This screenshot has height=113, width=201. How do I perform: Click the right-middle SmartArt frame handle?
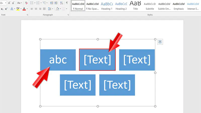coord(155,73)
